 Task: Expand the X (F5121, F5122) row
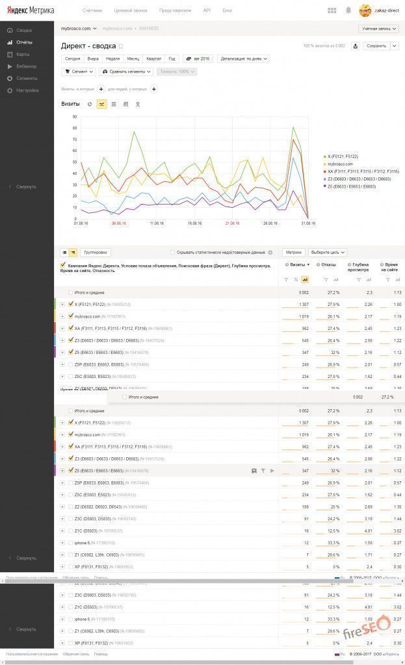pyautogui.click(x=62, y=304)
